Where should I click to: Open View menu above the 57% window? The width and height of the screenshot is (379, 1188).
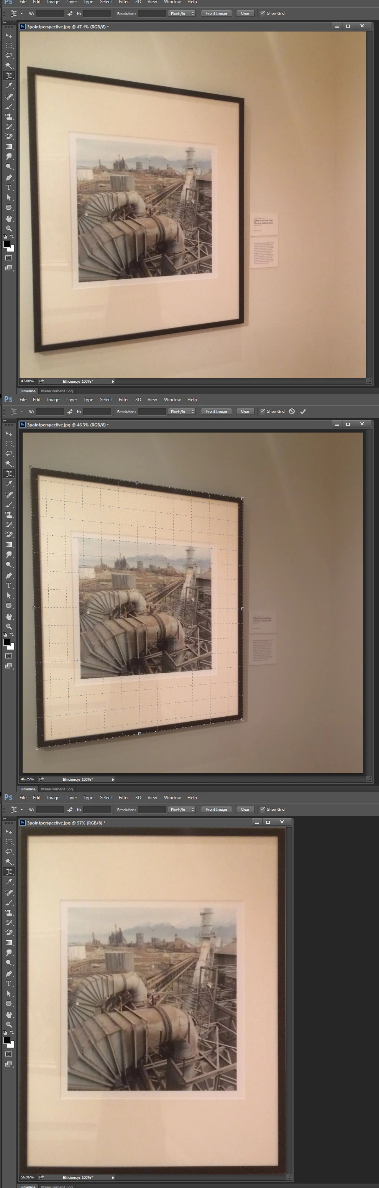(152, 798)
